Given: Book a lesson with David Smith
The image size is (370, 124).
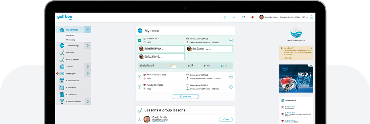Looking at the screenshot, I should [x=226, y=119].
